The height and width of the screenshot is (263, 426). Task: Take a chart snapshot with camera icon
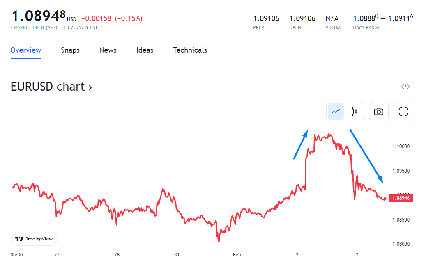coord(379,112)
